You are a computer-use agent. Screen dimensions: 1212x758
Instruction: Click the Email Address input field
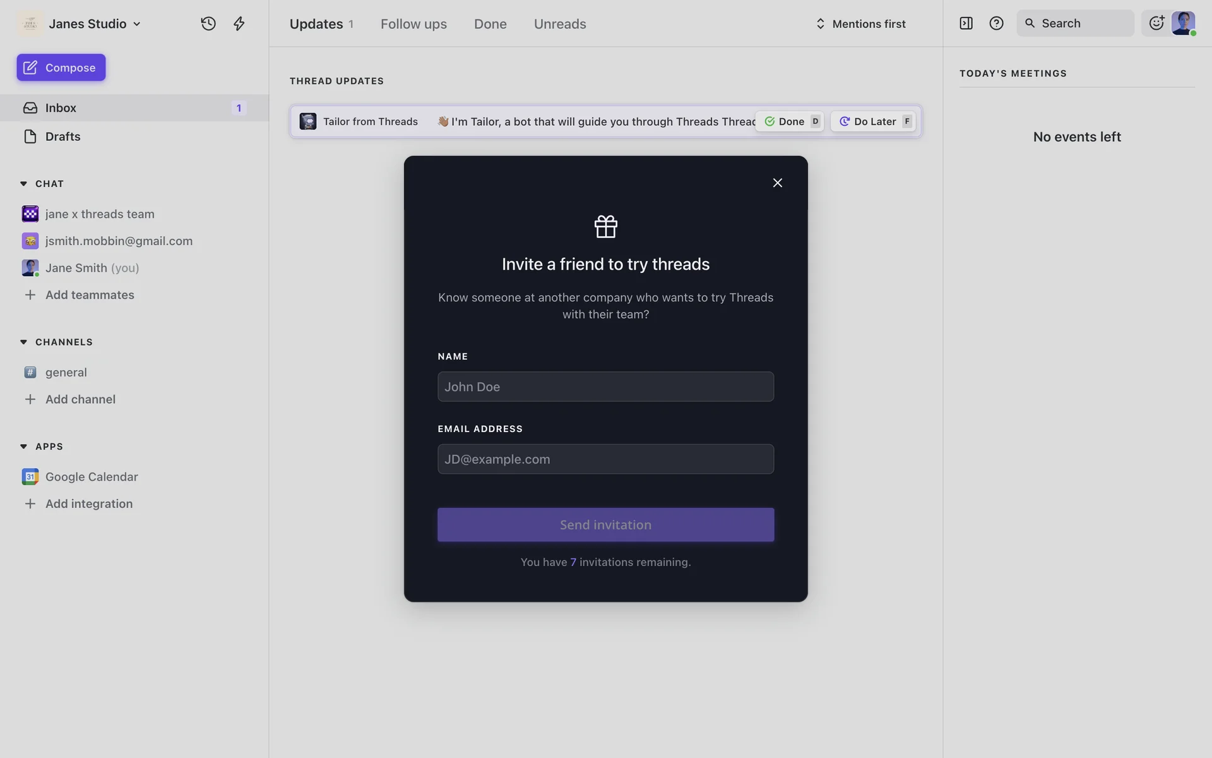[x=605, y=459]
